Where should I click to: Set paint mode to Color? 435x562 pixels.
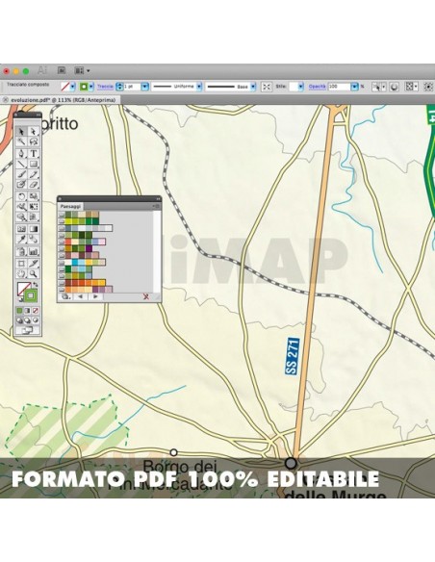point(19,311)
